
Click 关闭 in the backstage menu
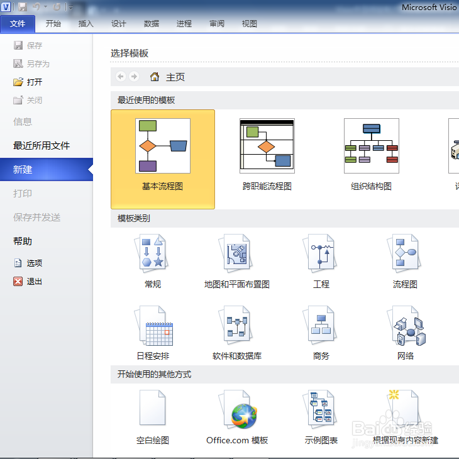(x=28, y=101)
